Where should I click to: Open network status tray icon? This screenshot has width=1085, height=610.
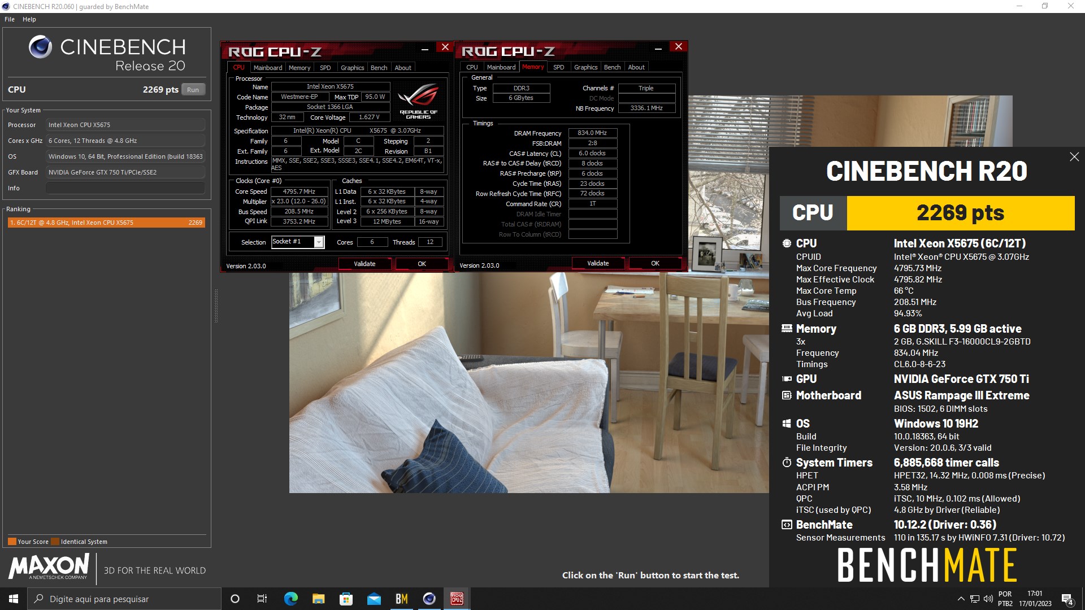click(975, 599)
